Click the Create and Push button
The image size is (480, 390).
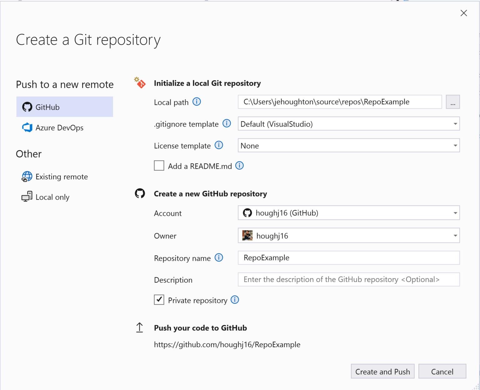click(x=382, y=372)
